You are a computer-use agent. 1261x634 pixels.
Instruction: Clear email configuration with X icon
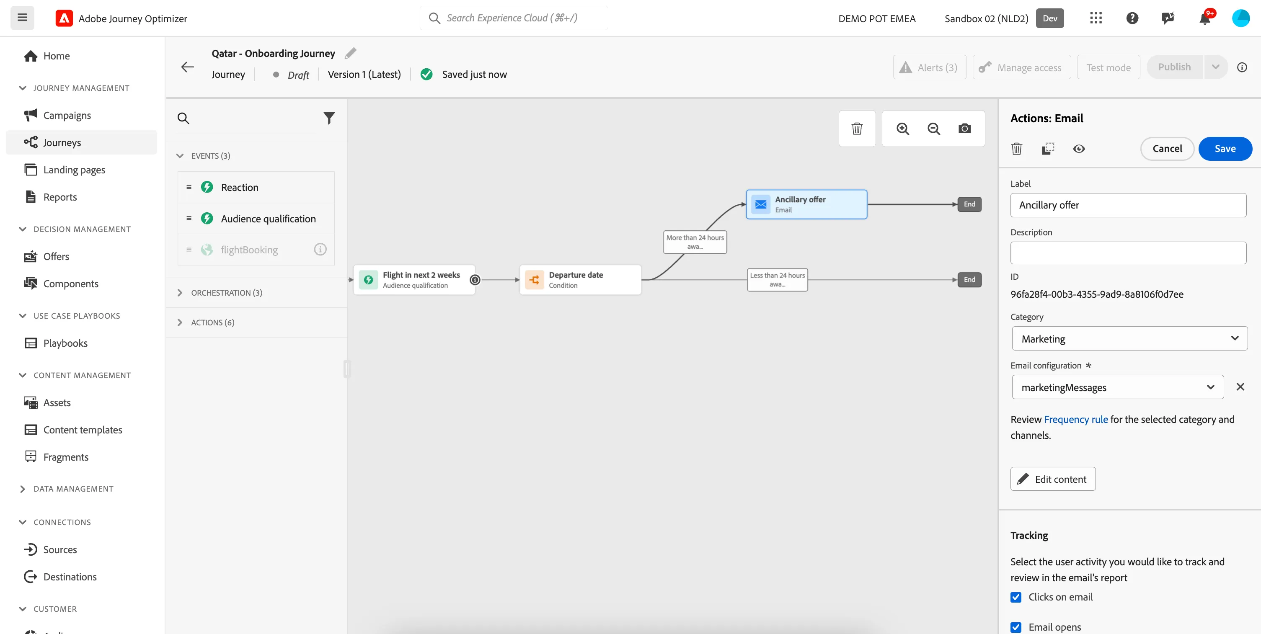tap(1240, 387)
